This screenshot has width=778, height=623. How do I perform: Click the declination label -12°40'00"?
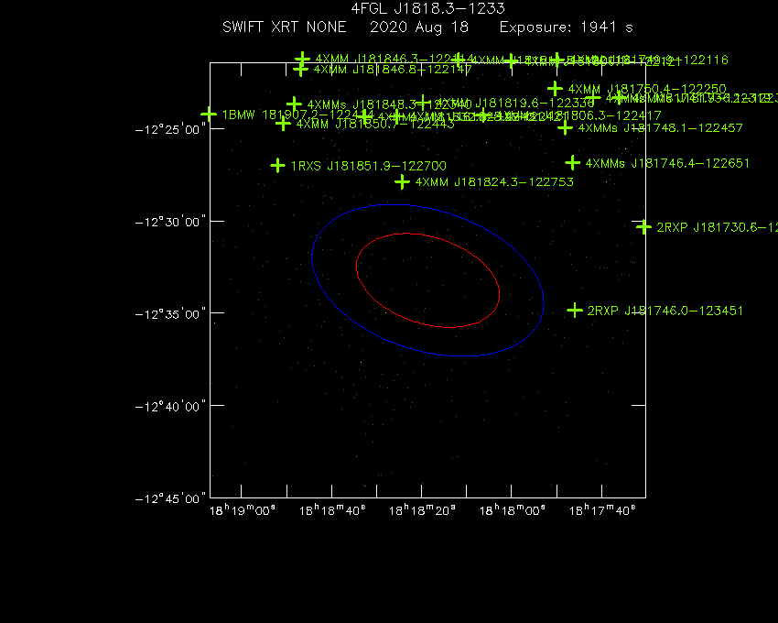click(x=170, y=407)
